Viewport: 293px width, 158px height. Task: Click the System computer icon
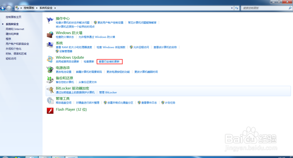(x=50, y=45)
